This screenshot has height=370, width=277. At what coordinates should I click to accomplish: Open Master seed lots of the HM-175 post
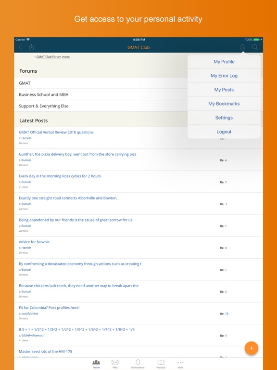coord(46,351)
